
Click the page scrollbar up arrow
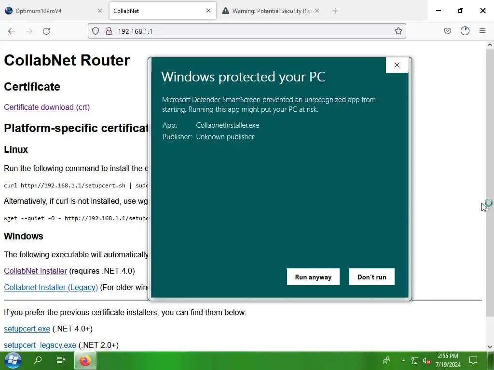pos(490,45)
